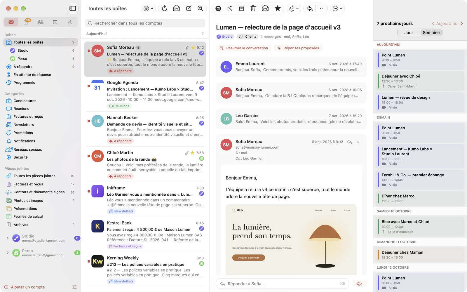This screenshot has width=467, height=292.
Task: Open the Newsletters category
Action: point(41,125)
